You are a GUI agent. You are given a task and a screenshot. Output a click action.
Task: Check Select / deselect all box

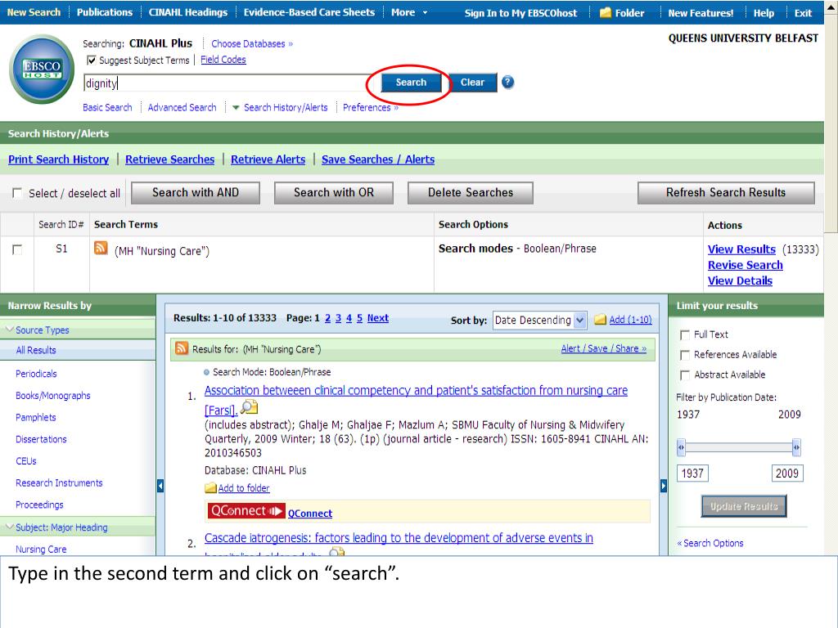[18, 193]
